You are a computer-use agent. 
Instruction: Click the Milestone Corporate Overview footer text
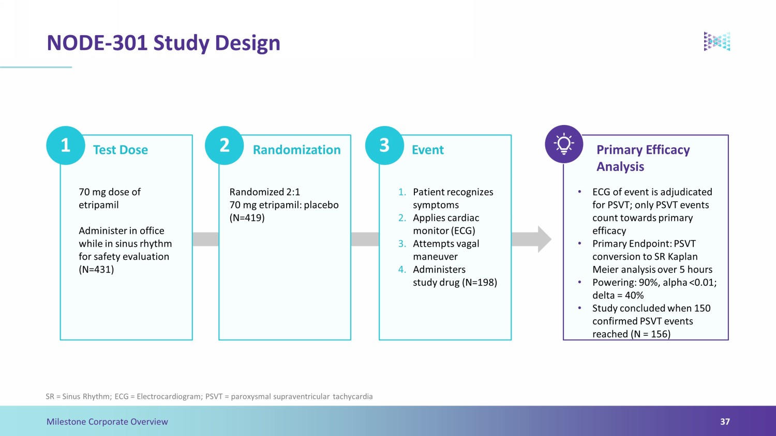[107, 422]
